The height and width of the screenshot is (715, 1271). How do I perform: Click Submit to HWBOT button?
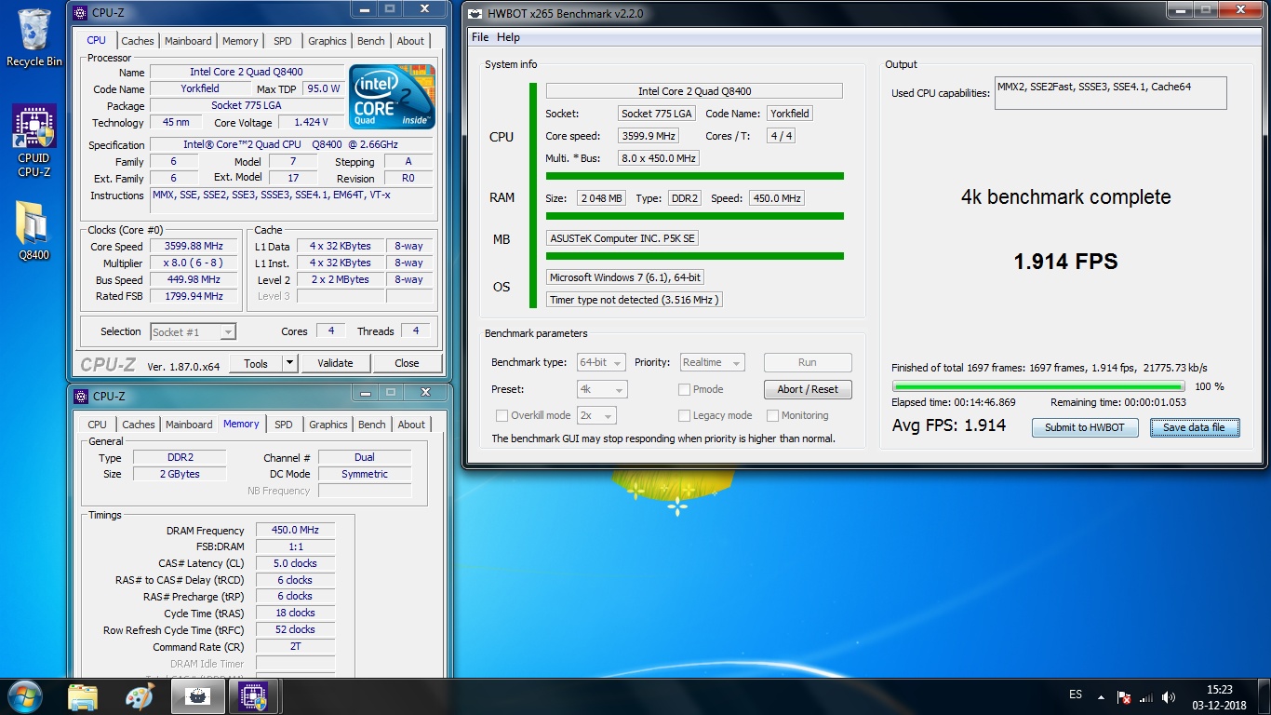tap(1085, 427)
